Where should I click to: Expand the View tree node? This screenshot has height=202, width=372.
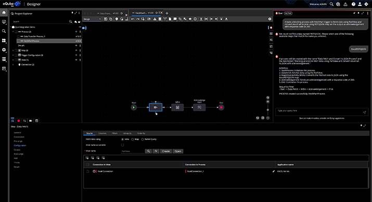click(x=13, y=60)
